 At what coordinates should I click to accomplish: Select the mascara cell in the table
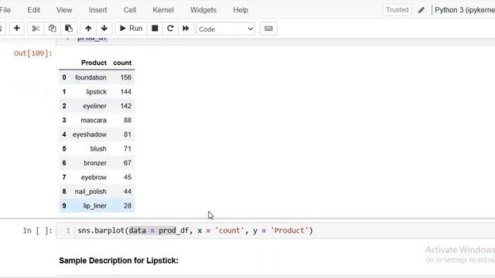(x=94, y=120)
